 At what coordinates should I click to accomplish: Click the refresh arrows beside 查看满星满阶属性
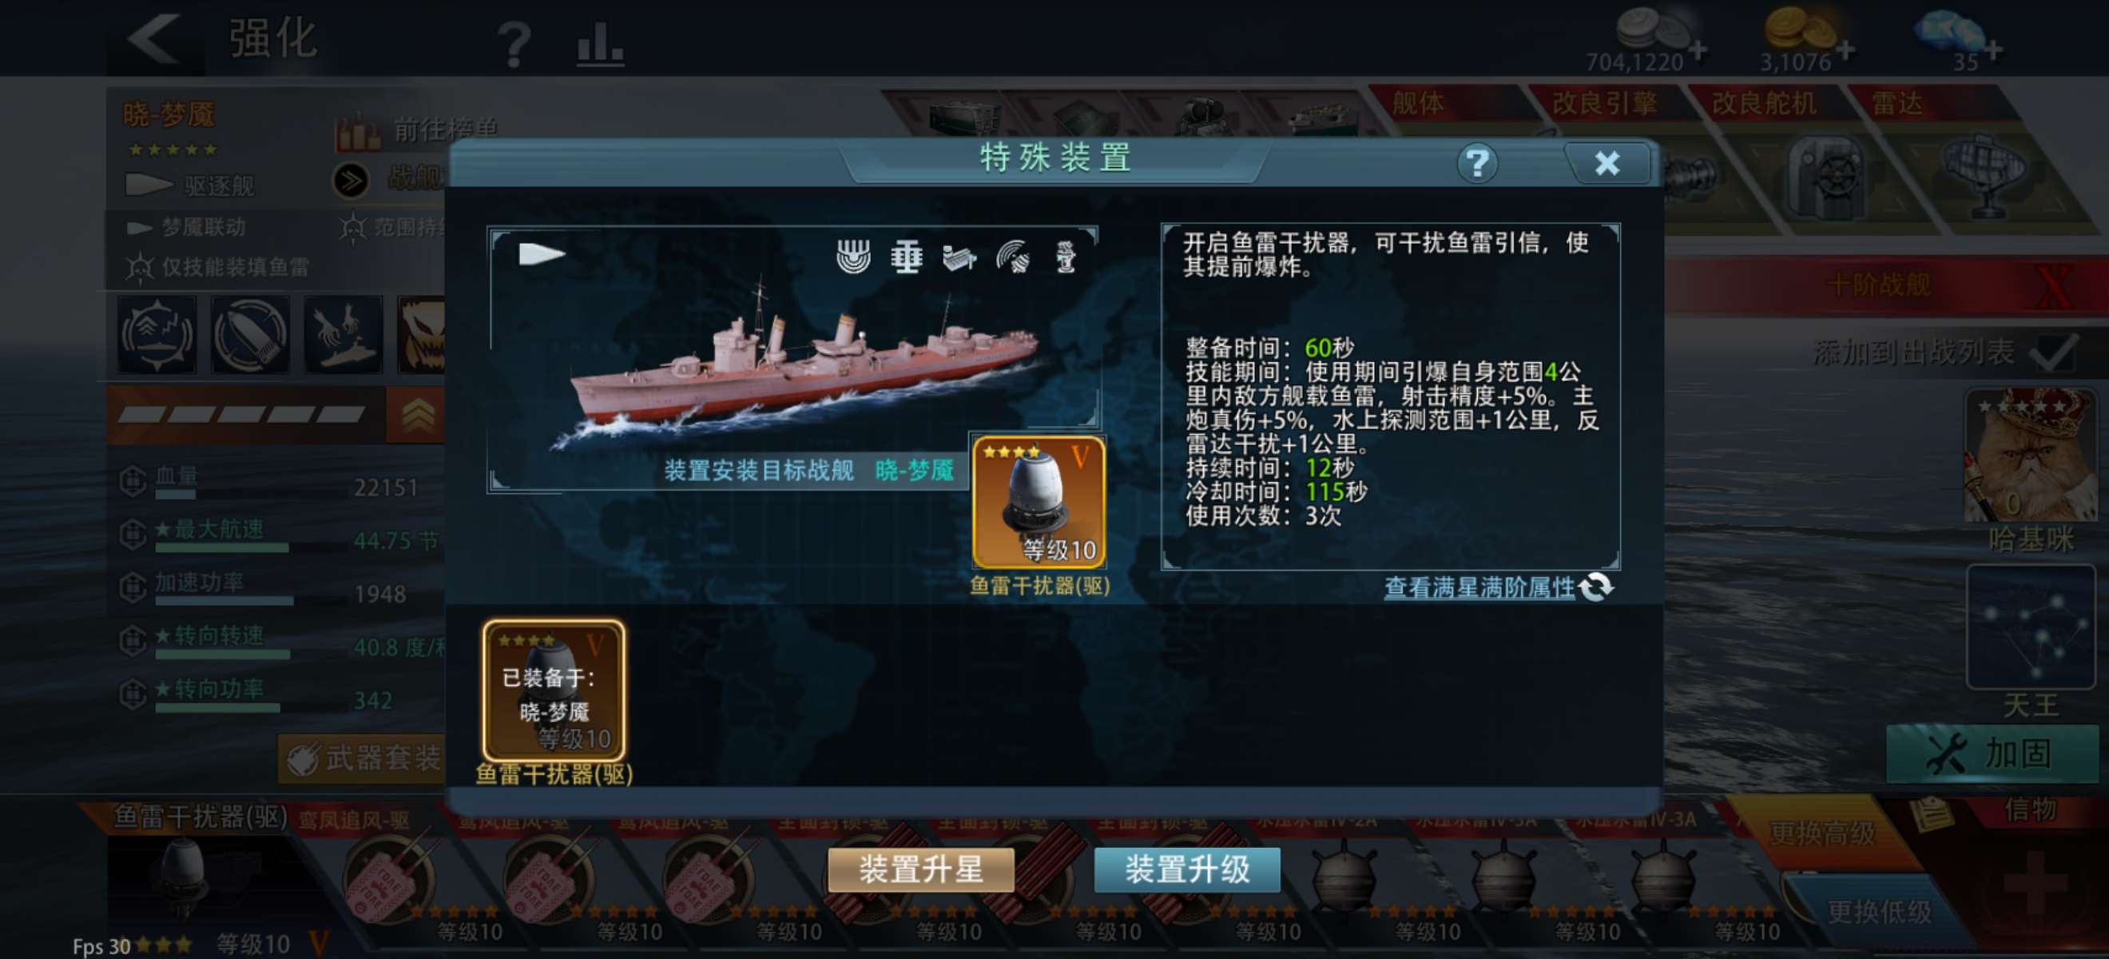tap(1595, 587)
